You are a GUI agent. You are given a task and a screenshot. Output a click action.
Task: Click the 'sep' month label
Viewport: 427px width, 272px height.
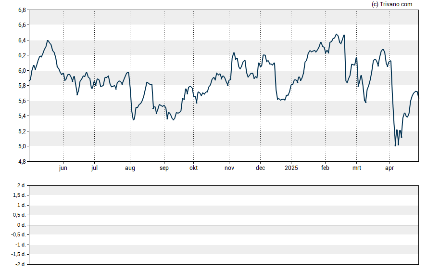click(164, 168)
